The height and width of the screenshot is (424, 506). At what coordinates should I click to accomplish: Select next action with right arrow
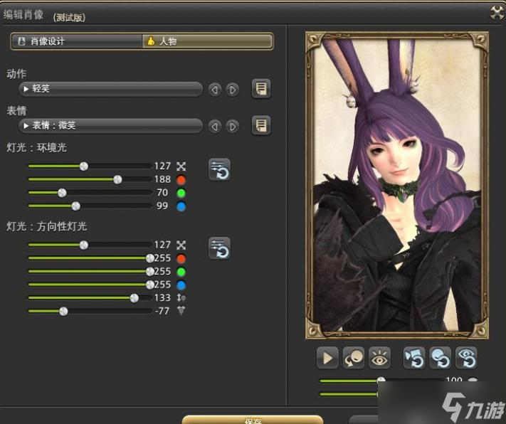tap(232, 90)
